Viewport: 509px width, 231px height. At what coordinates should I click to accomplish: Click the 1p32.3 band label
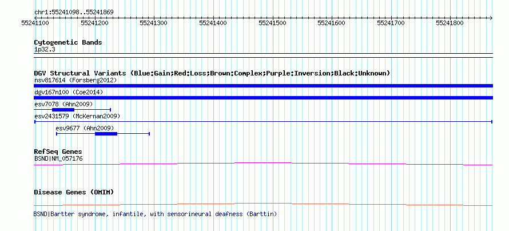pyautogui.click(x=45, y=49)
